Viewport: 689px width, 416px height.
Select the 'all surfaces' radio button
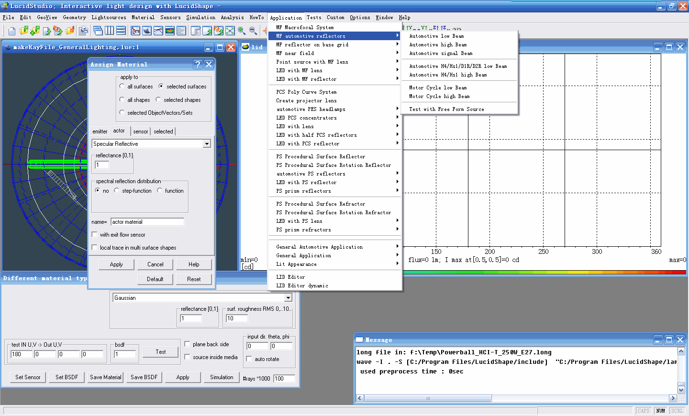click(122, 87)
